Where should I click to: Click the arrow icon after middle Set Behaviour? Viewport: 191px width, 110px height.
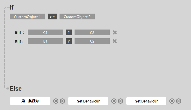click(x=120, y=101)
